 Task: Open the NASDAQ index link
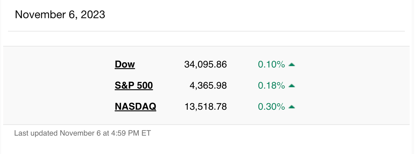[136, 107]
